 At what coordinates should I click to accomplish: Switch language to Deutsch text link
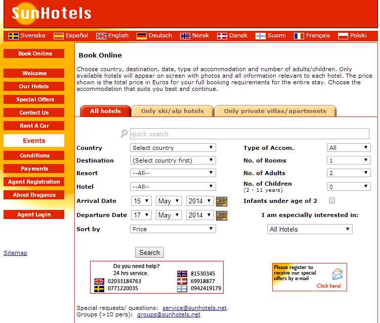tap(160, 35)
